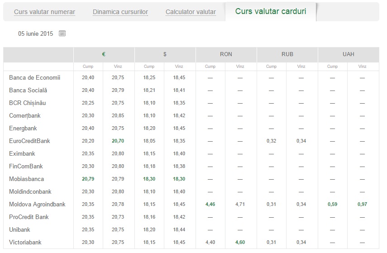Switch to Curs valutar numerar tab
387x253 pixels.
[44, 12]
